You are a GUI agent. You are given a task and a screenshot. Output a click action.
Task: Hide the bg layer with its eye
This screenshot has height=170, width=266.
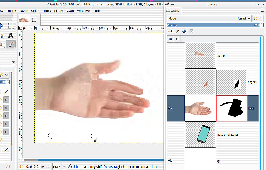[x=170, y=161]
